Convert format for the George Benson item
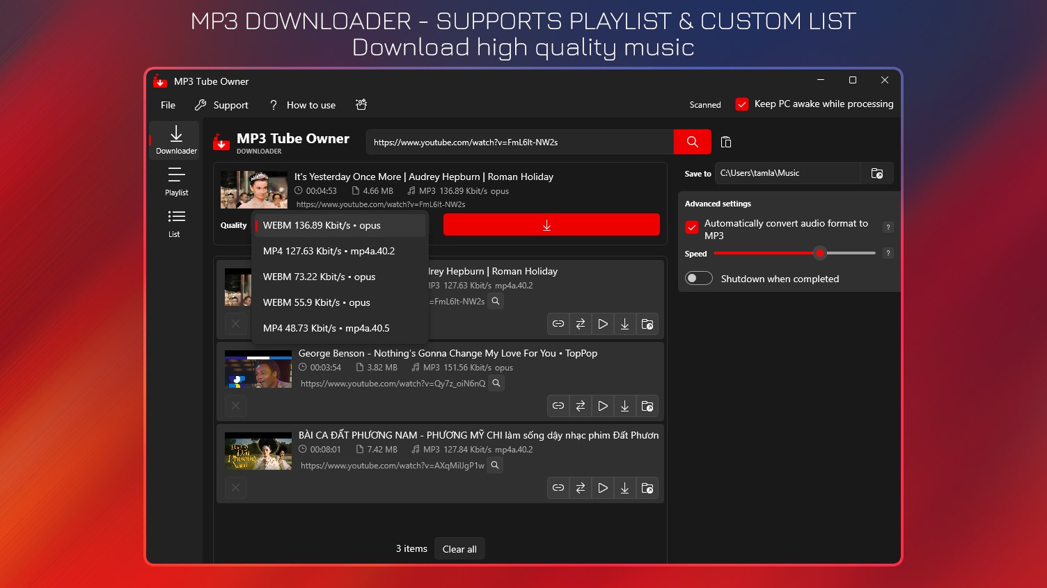1047x588 pixels. (580, 406)
